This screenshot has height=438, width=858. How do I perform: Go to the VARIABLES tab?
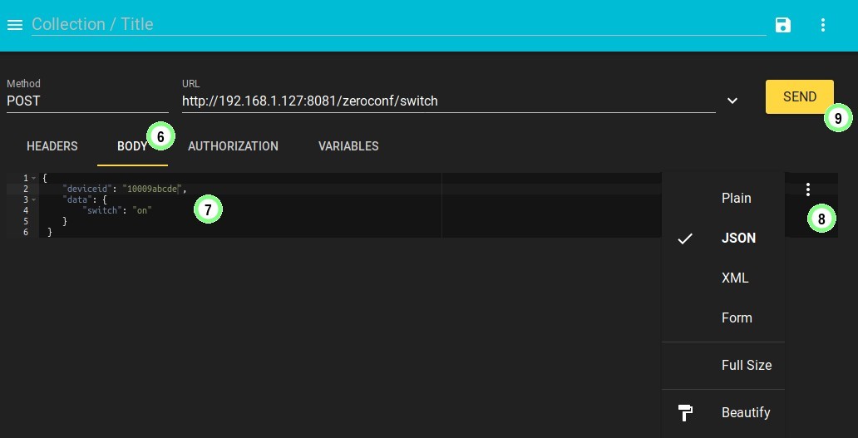(348, 146)
